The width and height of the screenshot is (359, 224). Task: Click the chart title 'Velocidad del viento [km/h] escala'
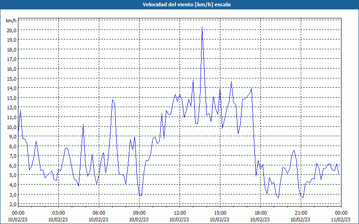186,4
